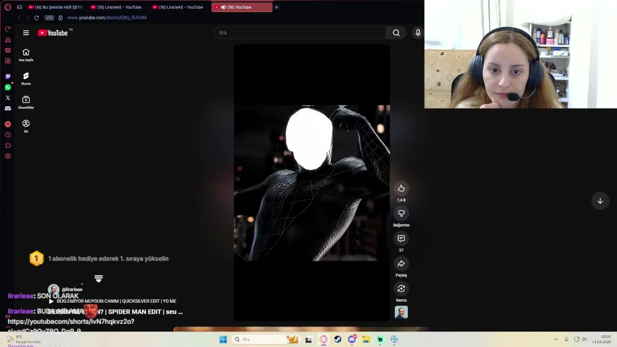Switch to 'Bu Şehirde HER ŞEY' tab
This screenshot has height=347, width=617.
(x=55, y=7)
